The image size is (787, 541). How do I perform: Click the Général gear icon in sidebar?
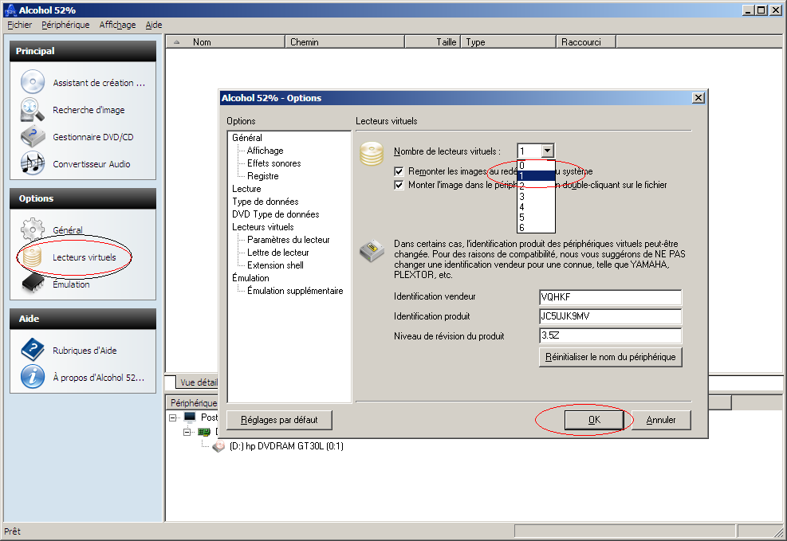[x=33, y=229]
